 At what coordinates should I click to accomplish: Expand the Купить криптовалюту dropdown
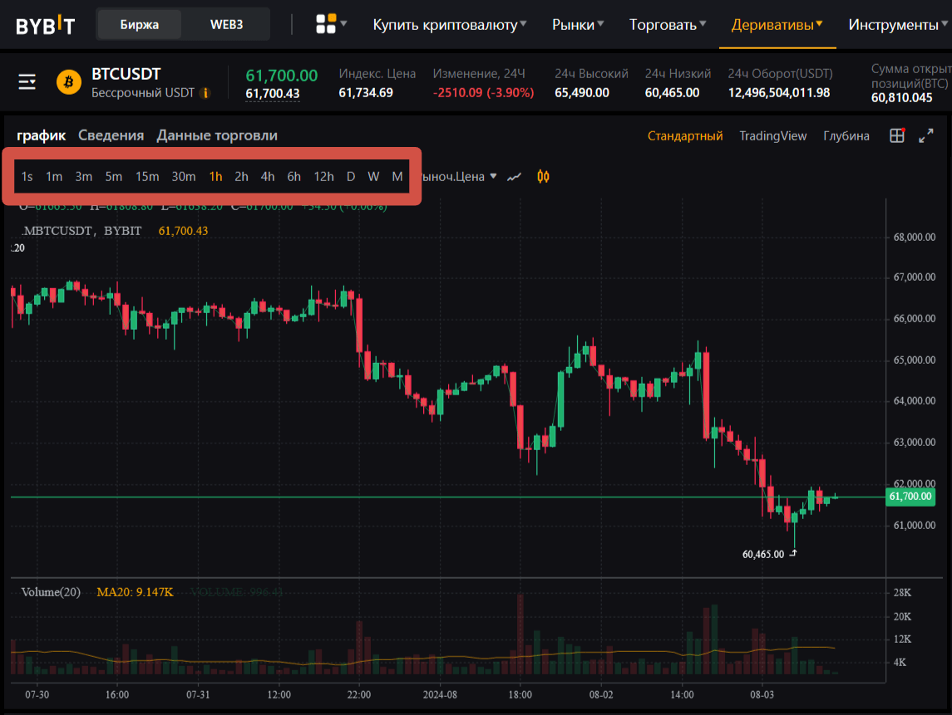(x=449, y=24)
